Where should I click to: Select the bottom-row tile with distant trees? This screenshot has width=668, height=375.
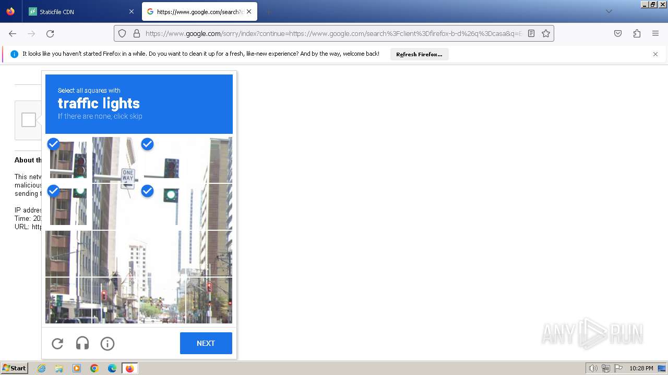[162, 301]
